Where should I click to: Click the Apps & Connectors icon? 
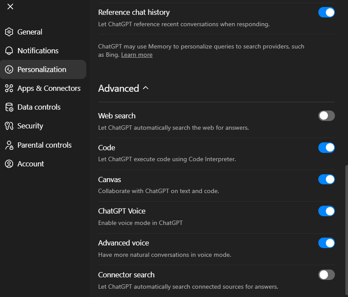[x=9, y=88]
